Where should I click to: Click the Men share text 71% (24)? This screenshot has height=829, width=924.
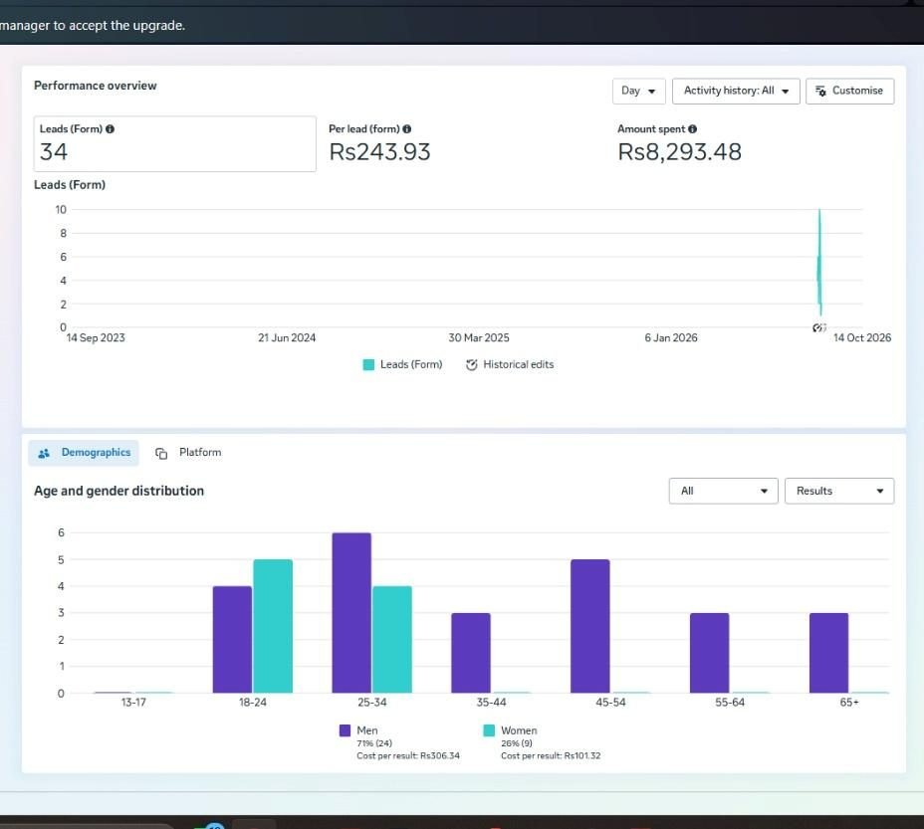pos(374,743)
